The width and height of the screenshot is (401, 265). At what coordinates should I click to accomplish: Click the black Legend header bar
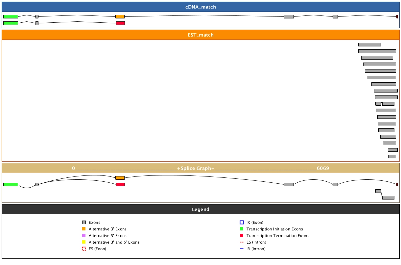200,209
